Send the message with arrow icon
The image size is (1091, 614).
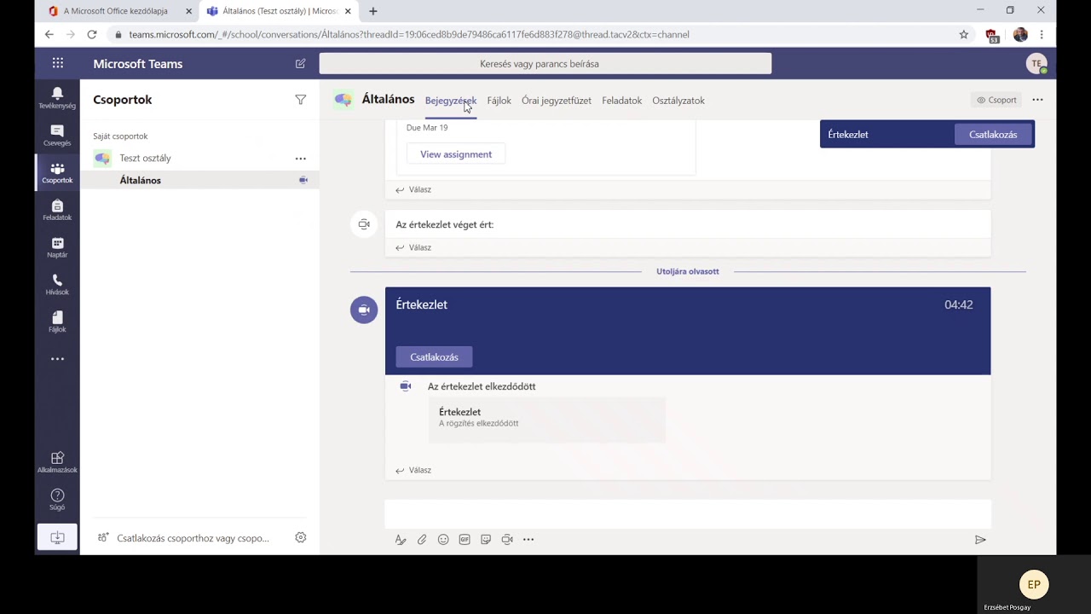(980, 539)
